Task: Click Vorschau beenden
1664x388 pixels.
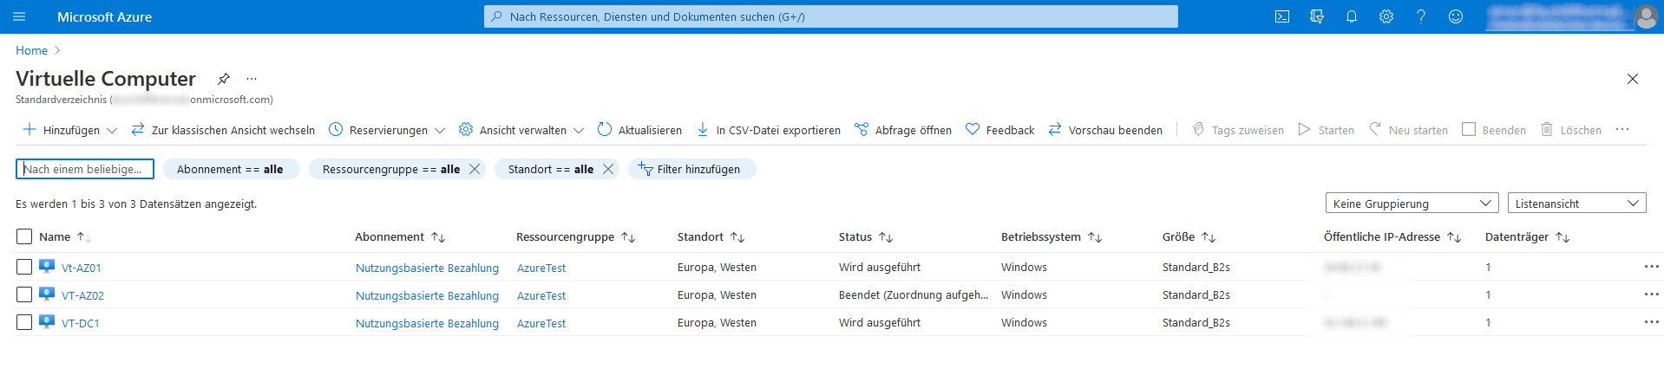Action: [x=1105, y=130]
